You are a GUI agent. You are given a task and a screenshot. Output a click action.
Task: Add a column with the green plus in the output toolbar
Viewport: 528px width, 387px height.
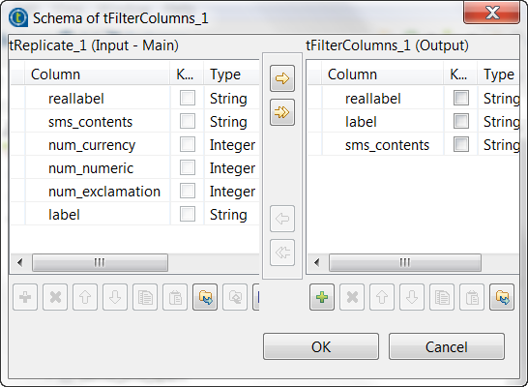322,297
